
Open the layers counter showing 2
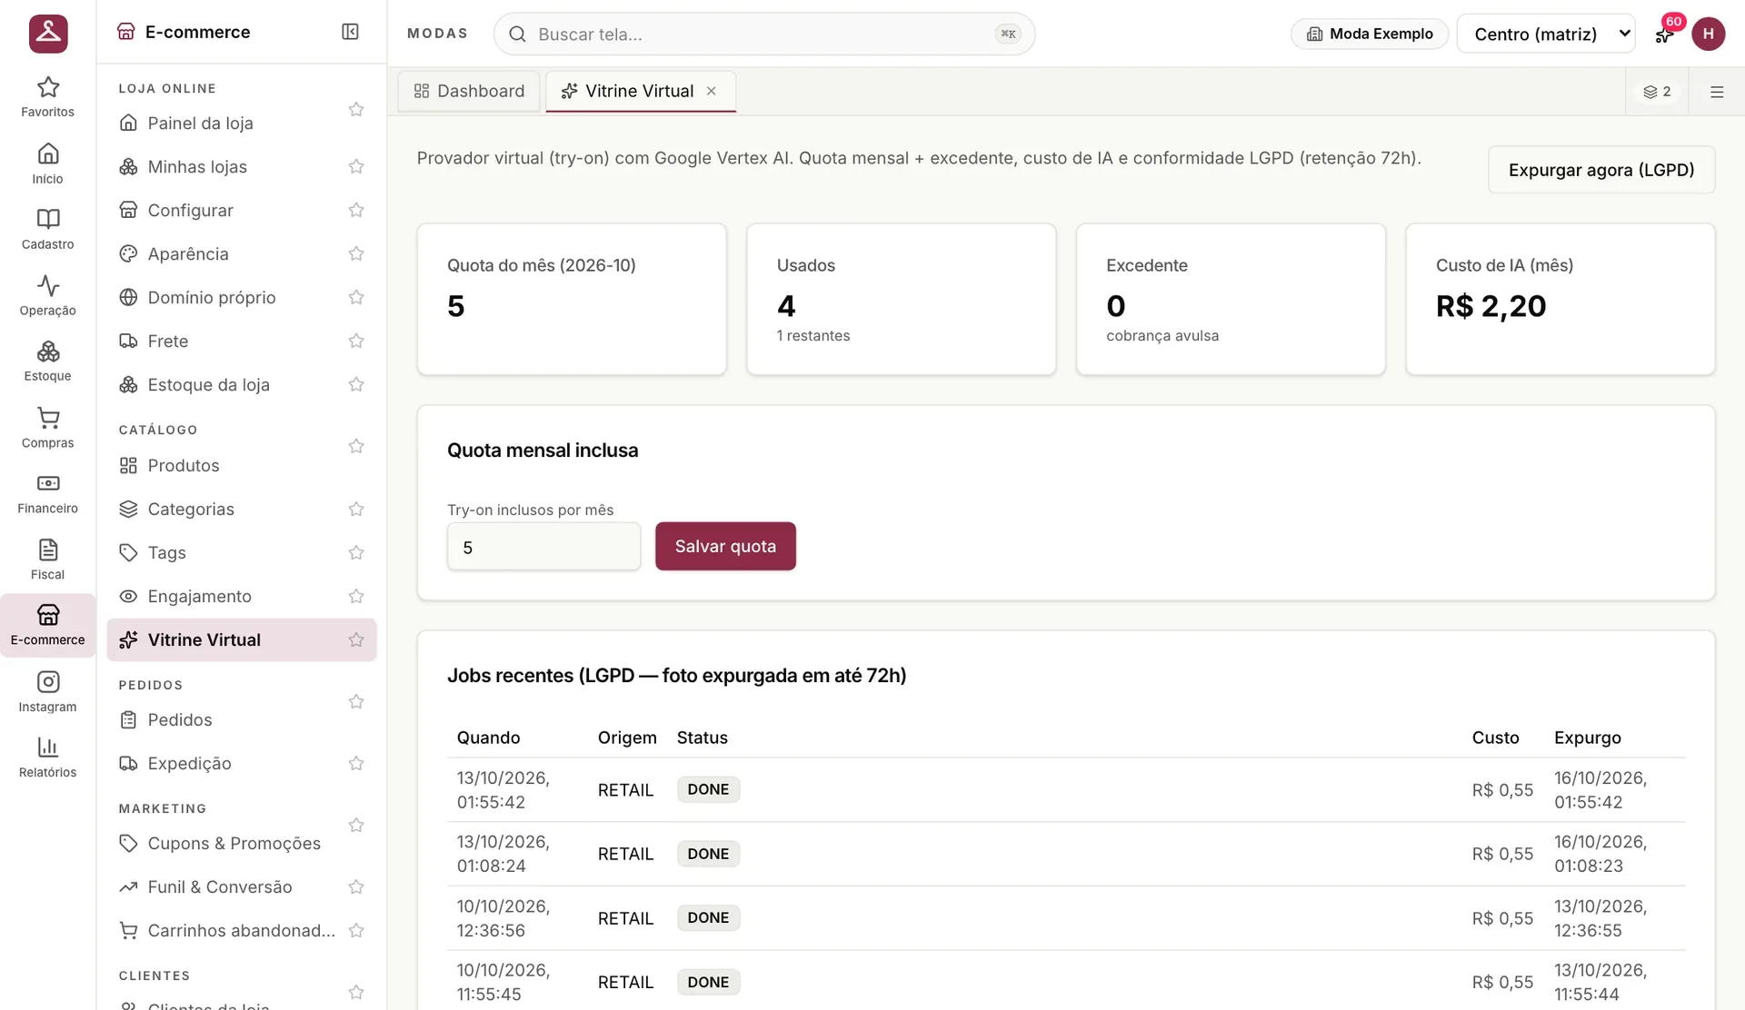point(1657,92)
